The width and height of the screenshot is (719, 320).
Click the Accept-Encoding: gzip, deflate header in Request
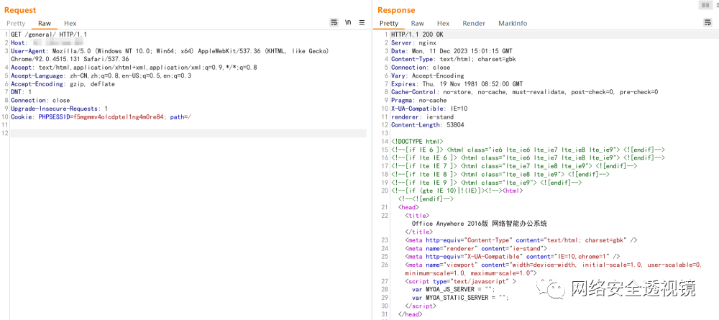(63, 84)
